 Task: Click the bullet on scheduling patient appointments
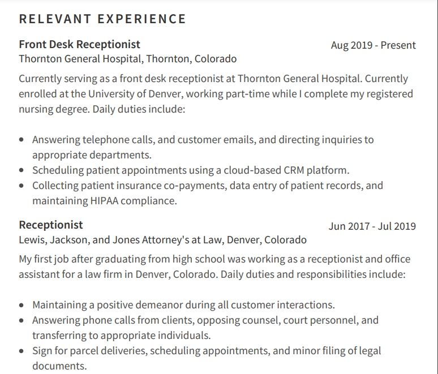[191, 170]
